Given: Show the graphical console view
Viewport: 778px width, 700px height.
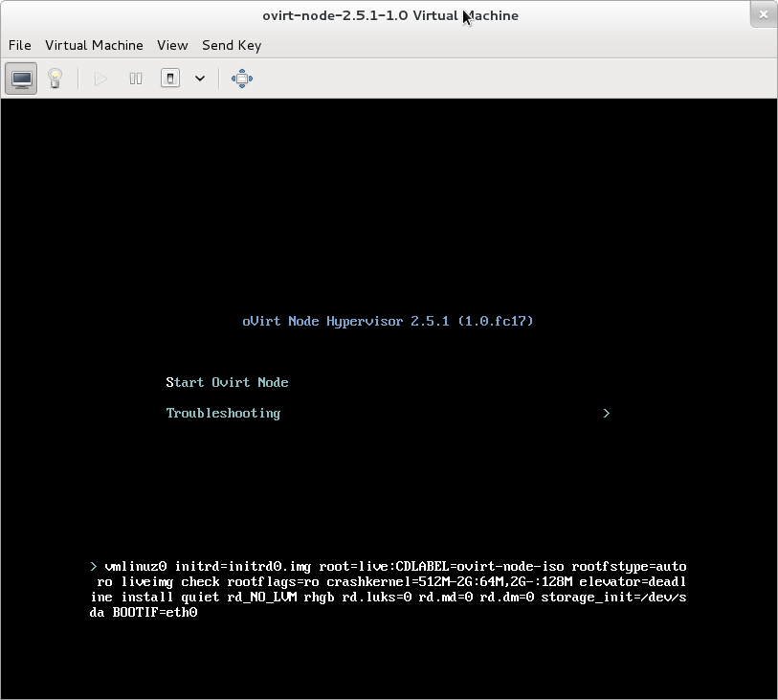Looking at the screenshot, I should 21,79.
